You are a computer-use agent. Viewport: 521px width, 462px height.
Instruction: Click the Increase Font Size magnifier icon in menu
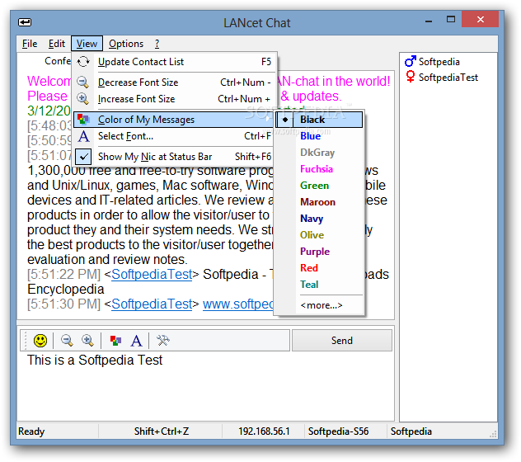click(x=82, y=98)
